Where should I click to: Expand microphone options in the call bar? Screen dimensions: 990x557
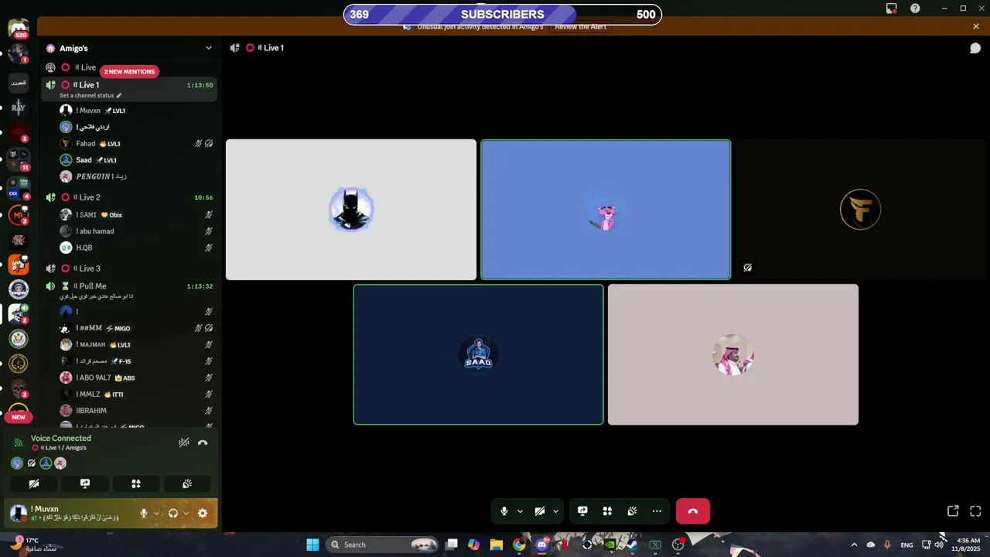pos(520,511)
